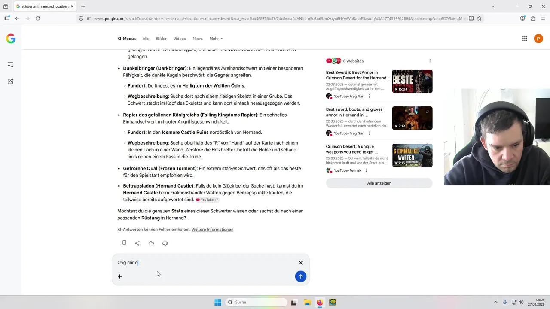Give the answer a thumbs up
This screenshot has height=309, width=550.
(151, 243)
